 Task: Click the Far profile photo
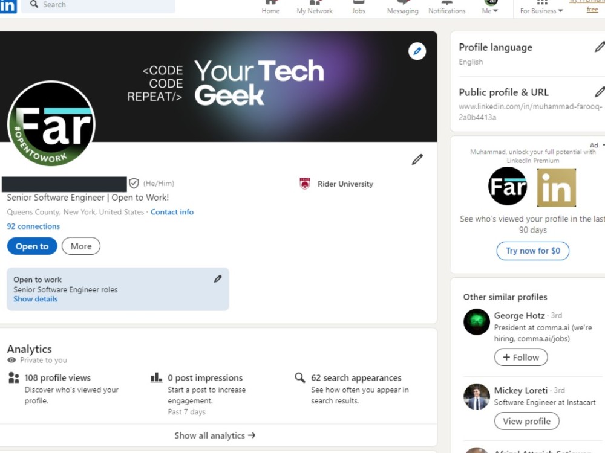pos(51,124)
